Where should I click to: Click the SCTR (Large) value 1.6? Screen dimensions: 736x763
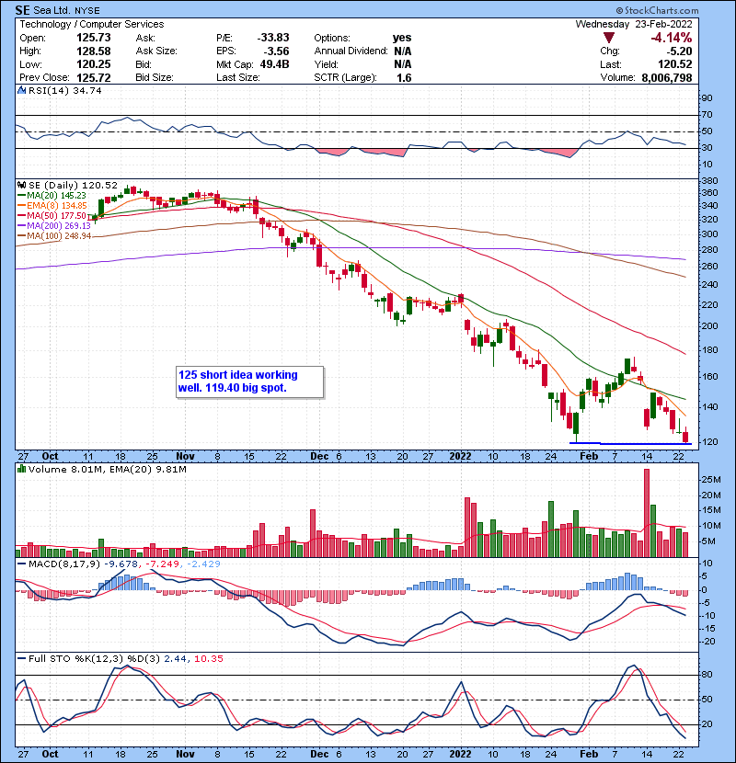click(x=404, y=78)
